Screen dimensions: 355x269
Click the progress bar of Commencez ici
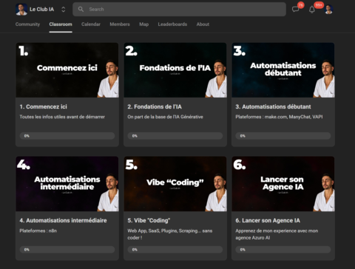(67, 136)
